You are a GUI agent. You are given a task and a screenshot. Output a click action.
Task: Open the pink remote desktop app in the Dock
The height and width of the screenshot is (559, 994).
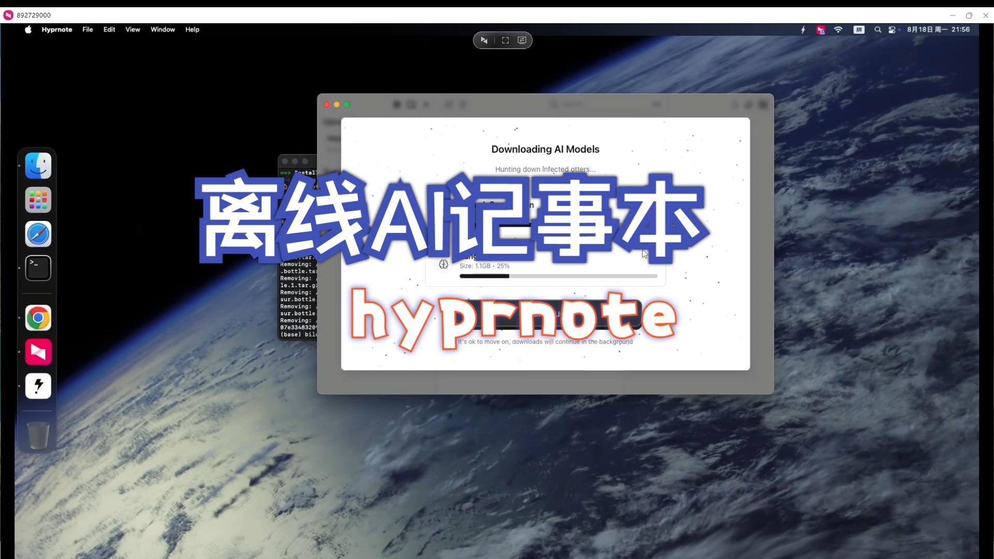pyautogui.click(x=38, y=352)
